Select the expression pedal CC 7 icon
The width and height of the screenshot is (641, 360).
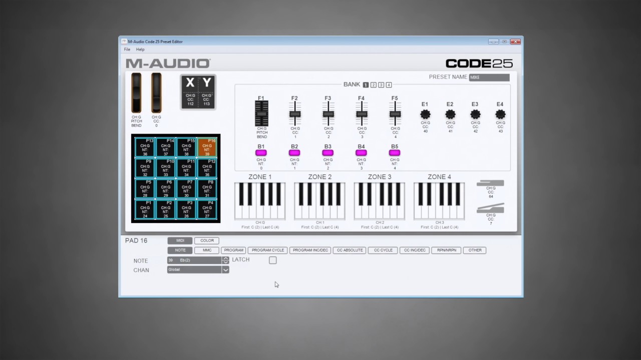coord(491,208)
